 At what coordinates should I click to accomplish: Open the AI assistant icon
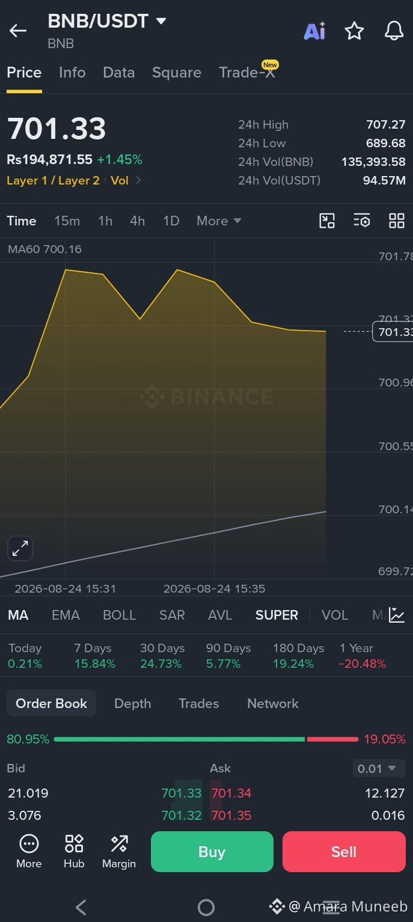point(315,31)
